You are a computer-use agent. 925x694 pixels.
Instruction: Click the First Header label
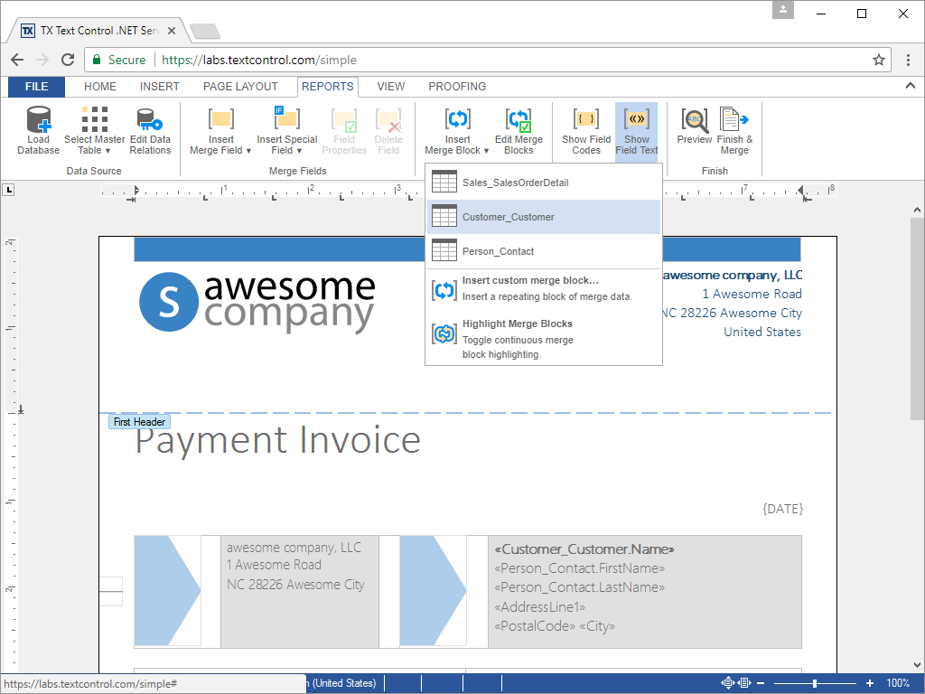(x=139, y=421)
